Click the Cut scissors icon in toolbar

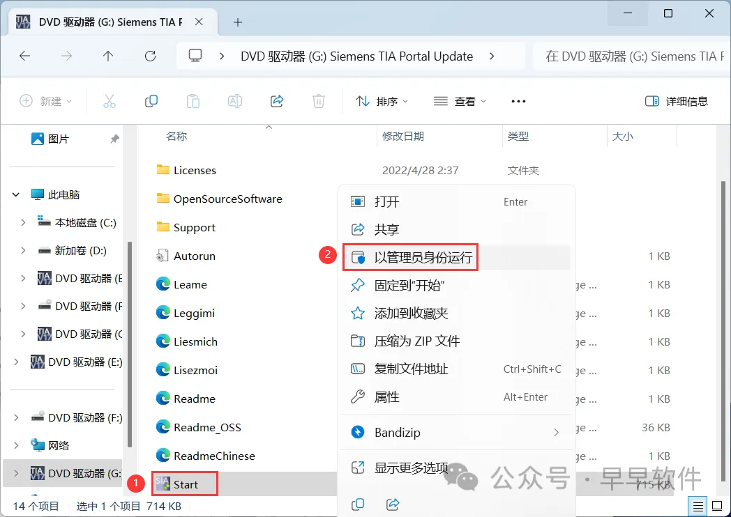[x=109, y=101]
